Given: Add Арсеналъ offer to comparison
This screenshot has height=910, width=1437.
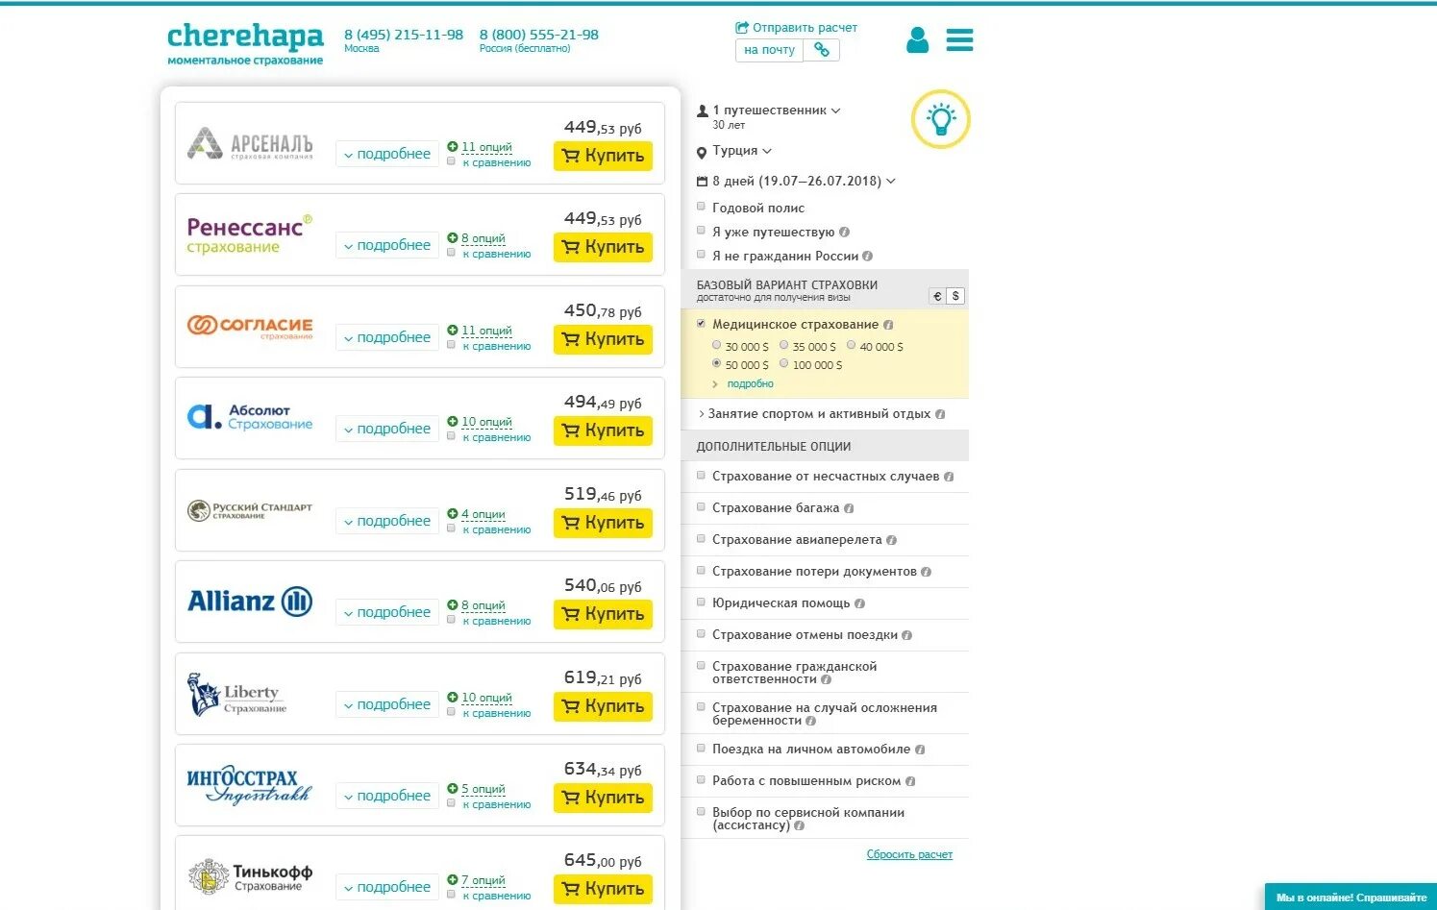Looking at the screenshot, I should (x=451, y=161).
